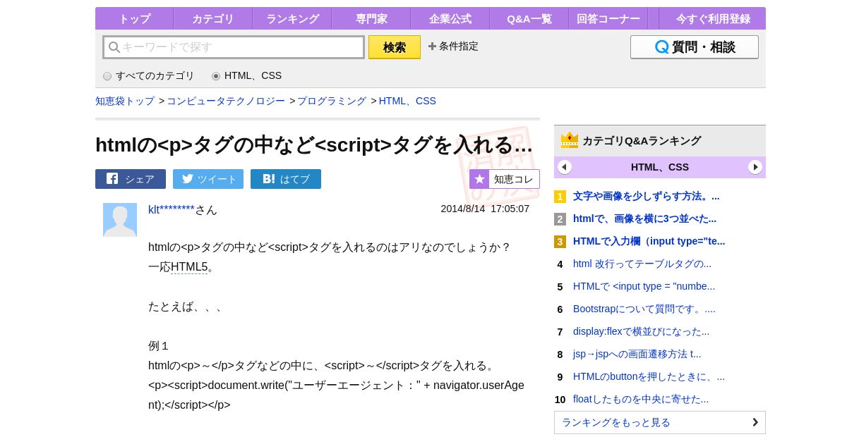The image size is (847, 444).
Task: Click ランキングをもっと見る to see more rankings
Action: tap(660, 422)
